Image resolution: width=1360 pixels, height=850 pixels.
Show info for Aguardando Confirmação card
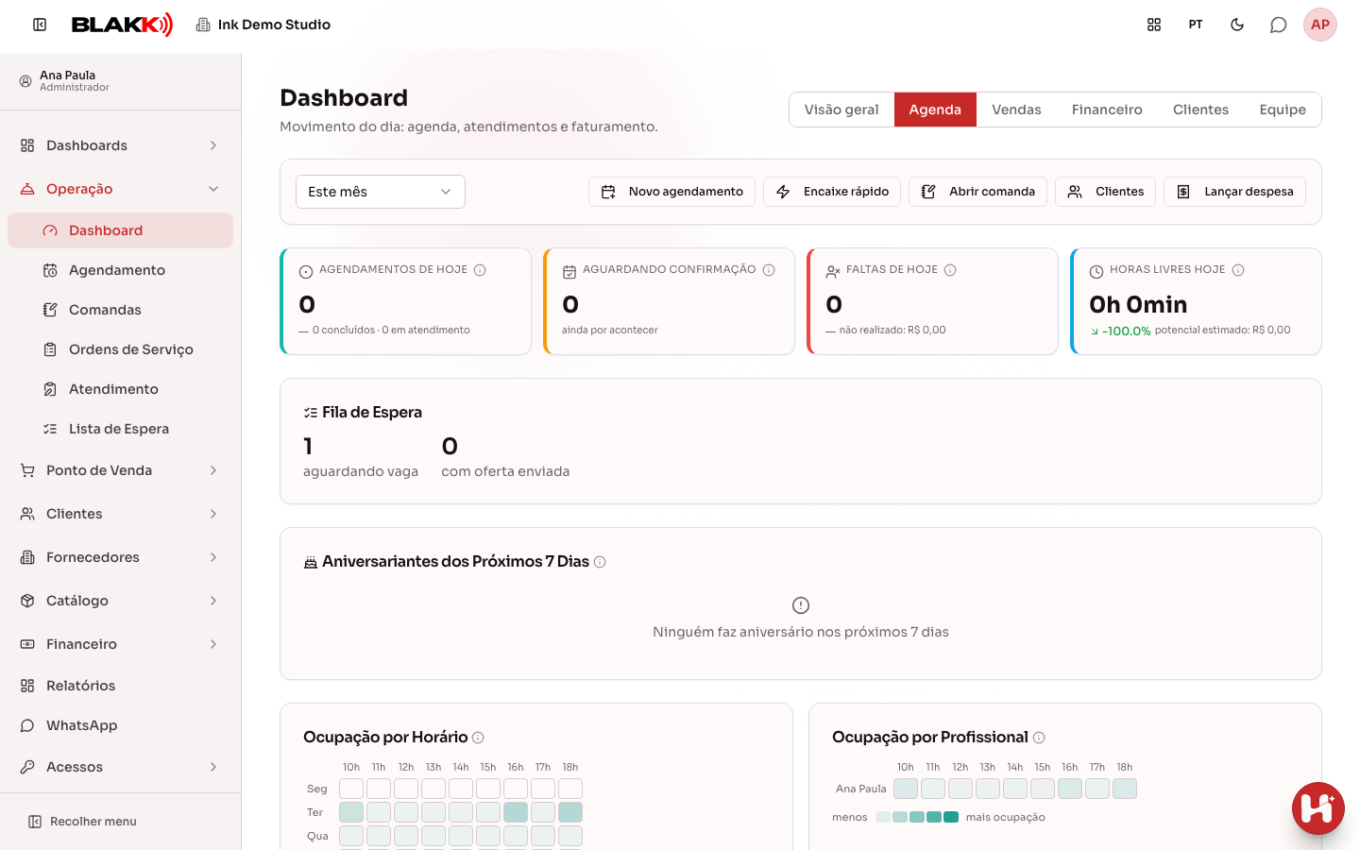click(x=769, y=270)
